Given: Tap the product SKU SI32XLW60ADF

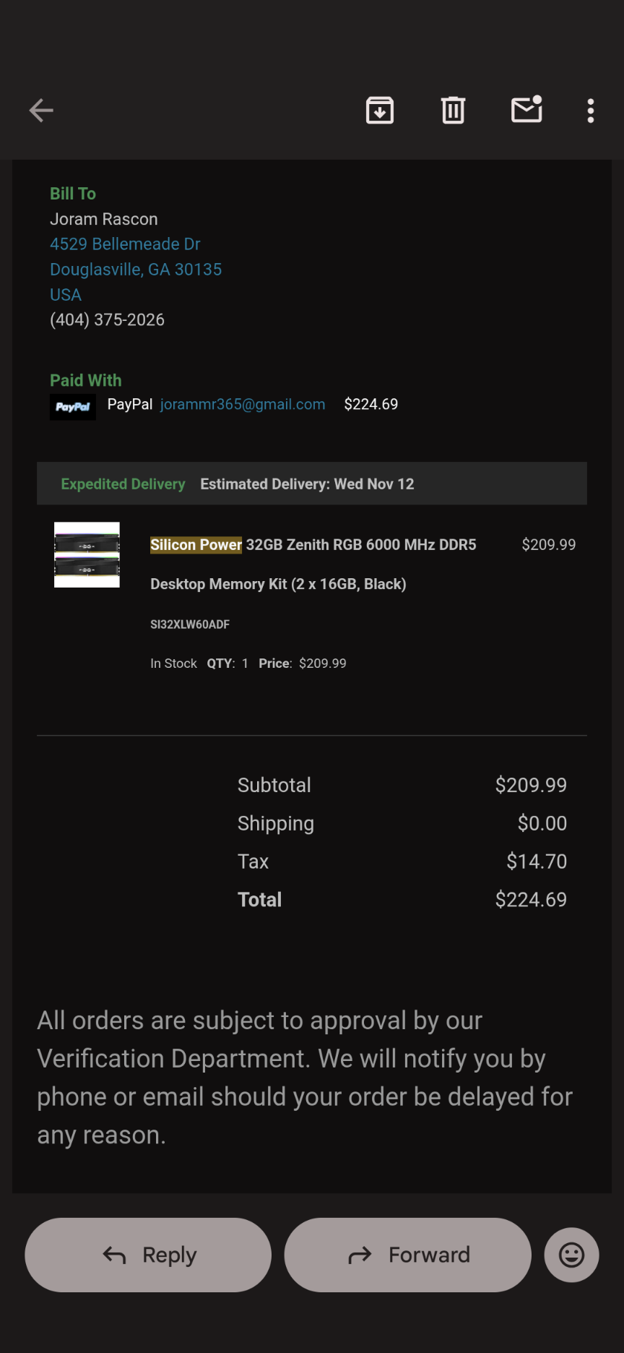Looking at the screenshot, I should 190,624.
